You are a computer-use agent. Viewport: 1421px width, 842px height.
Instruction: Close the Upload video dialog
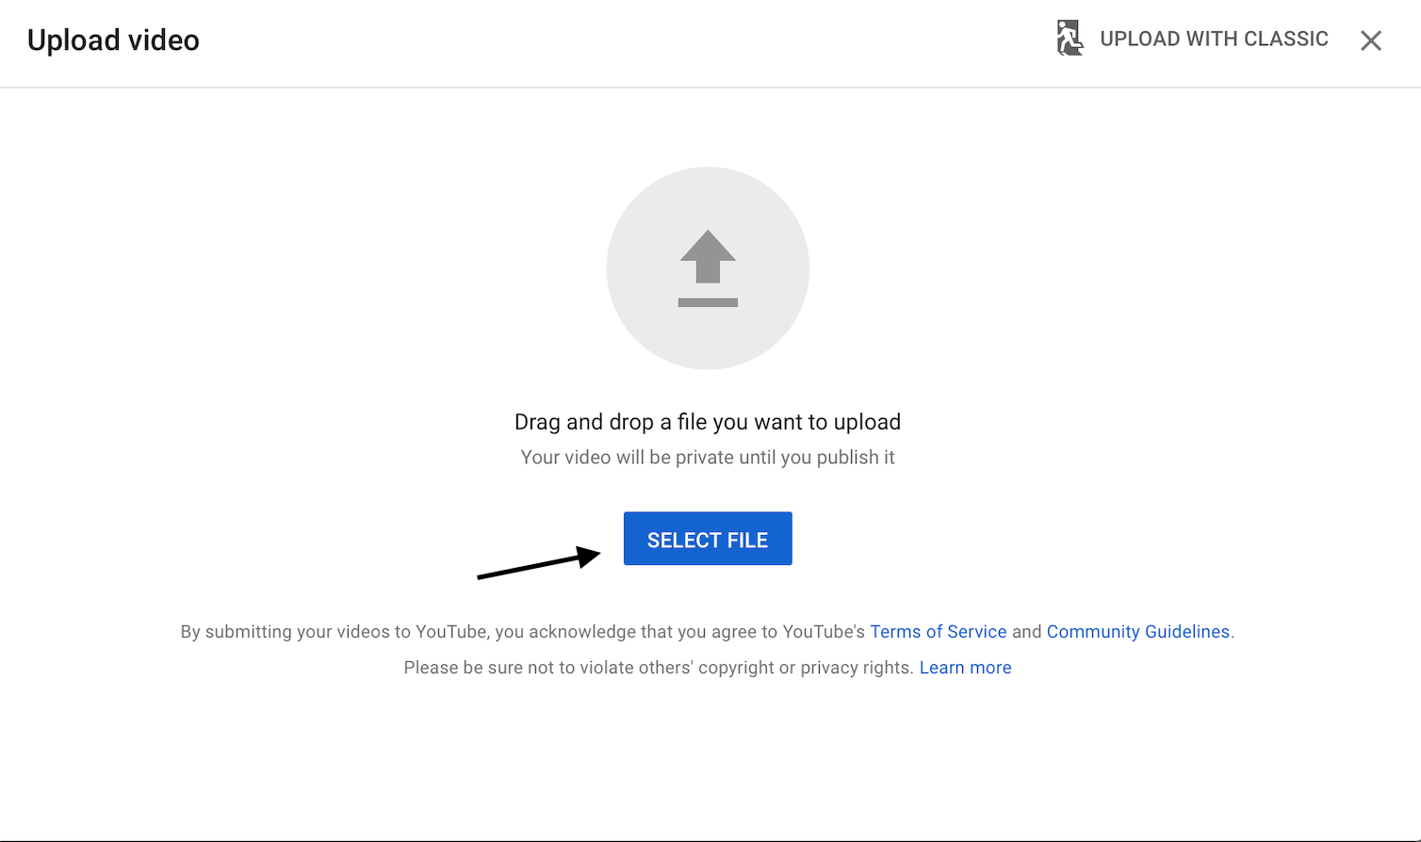pyautogui.click(x=1370, y=40)
